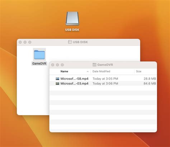Minimize the USB DISK window

(25, 42)
